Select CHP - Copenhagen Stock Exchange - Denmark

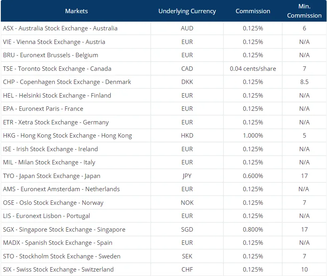point(67,82)
